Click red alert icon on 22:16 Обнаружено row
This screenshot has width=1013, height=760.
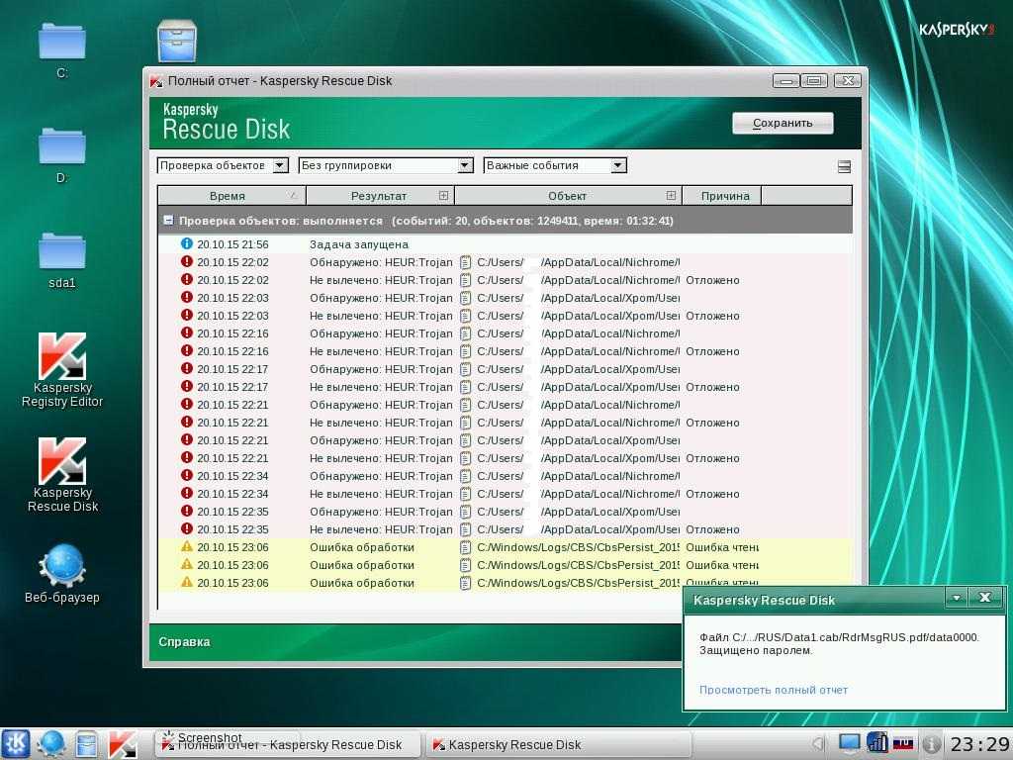pos(187,332)
